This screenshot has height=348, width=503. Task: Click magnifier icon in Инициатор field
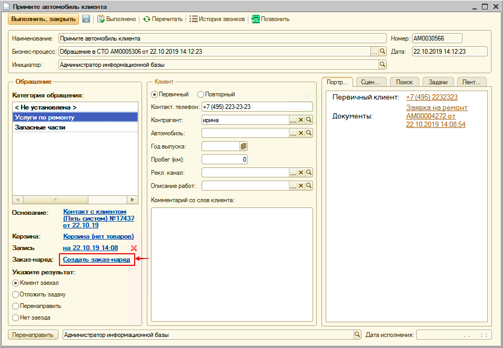(383, 65)
